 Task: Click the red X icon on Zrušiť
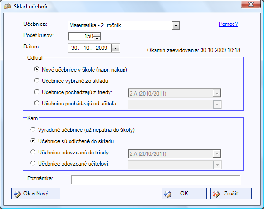coord(217,194)
